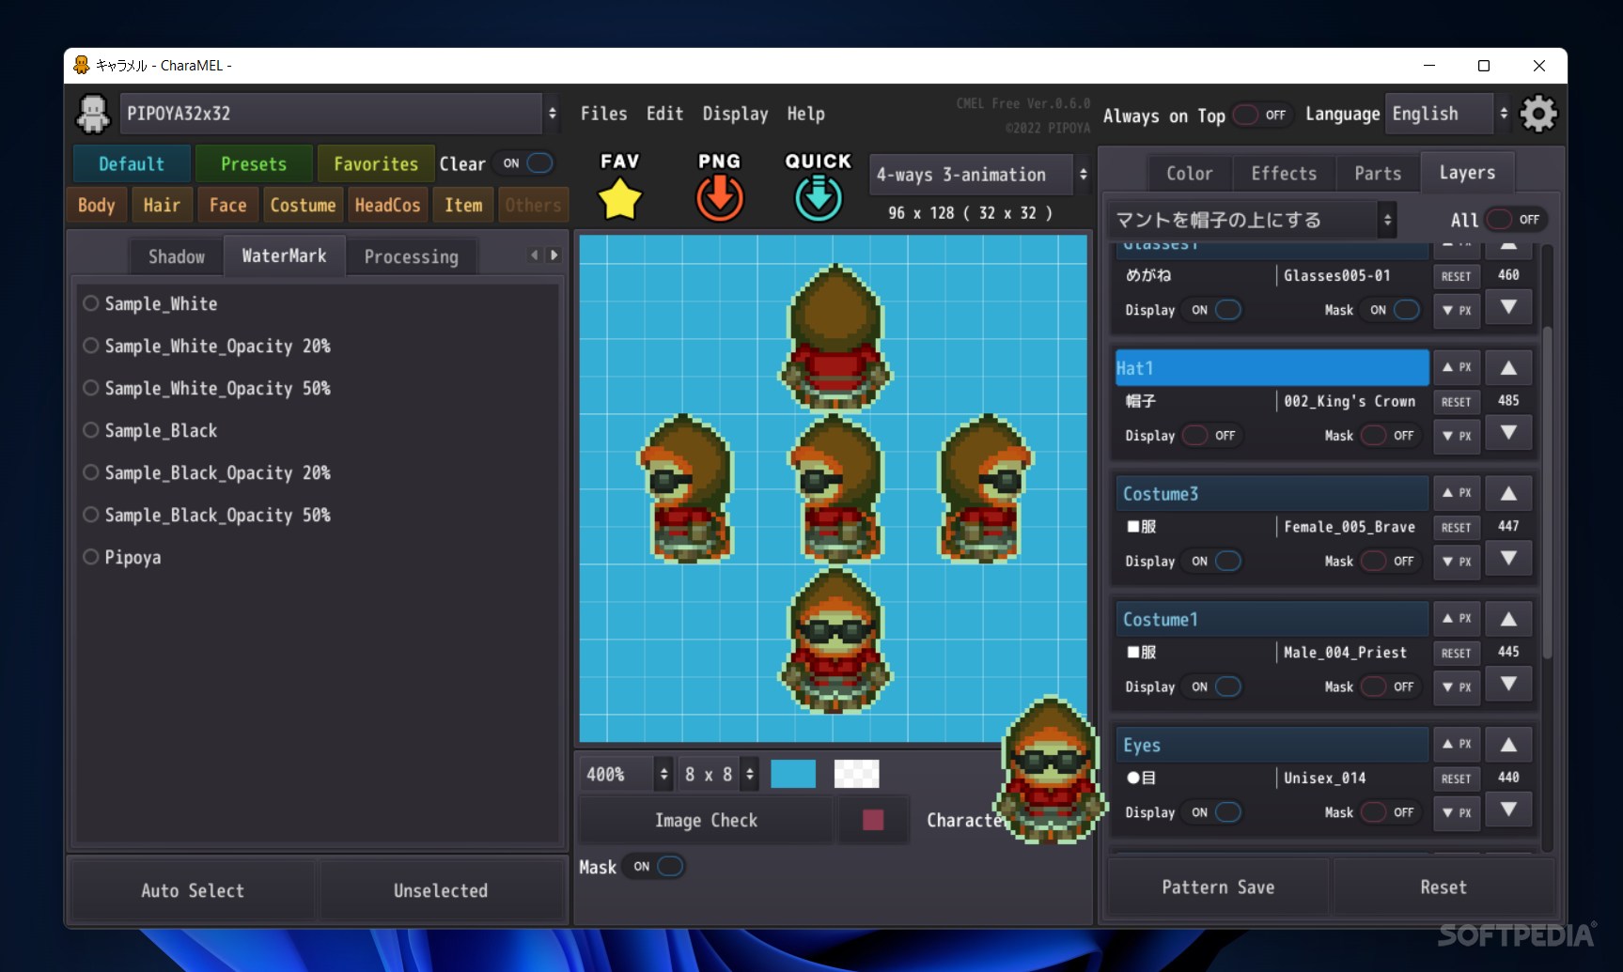
Task: Open the Language English dropdown
Action: pos(1448,114)
